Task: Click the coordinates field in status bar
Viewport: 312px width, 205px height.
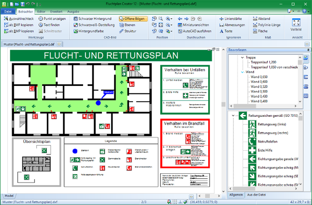Action: point(203,202)
